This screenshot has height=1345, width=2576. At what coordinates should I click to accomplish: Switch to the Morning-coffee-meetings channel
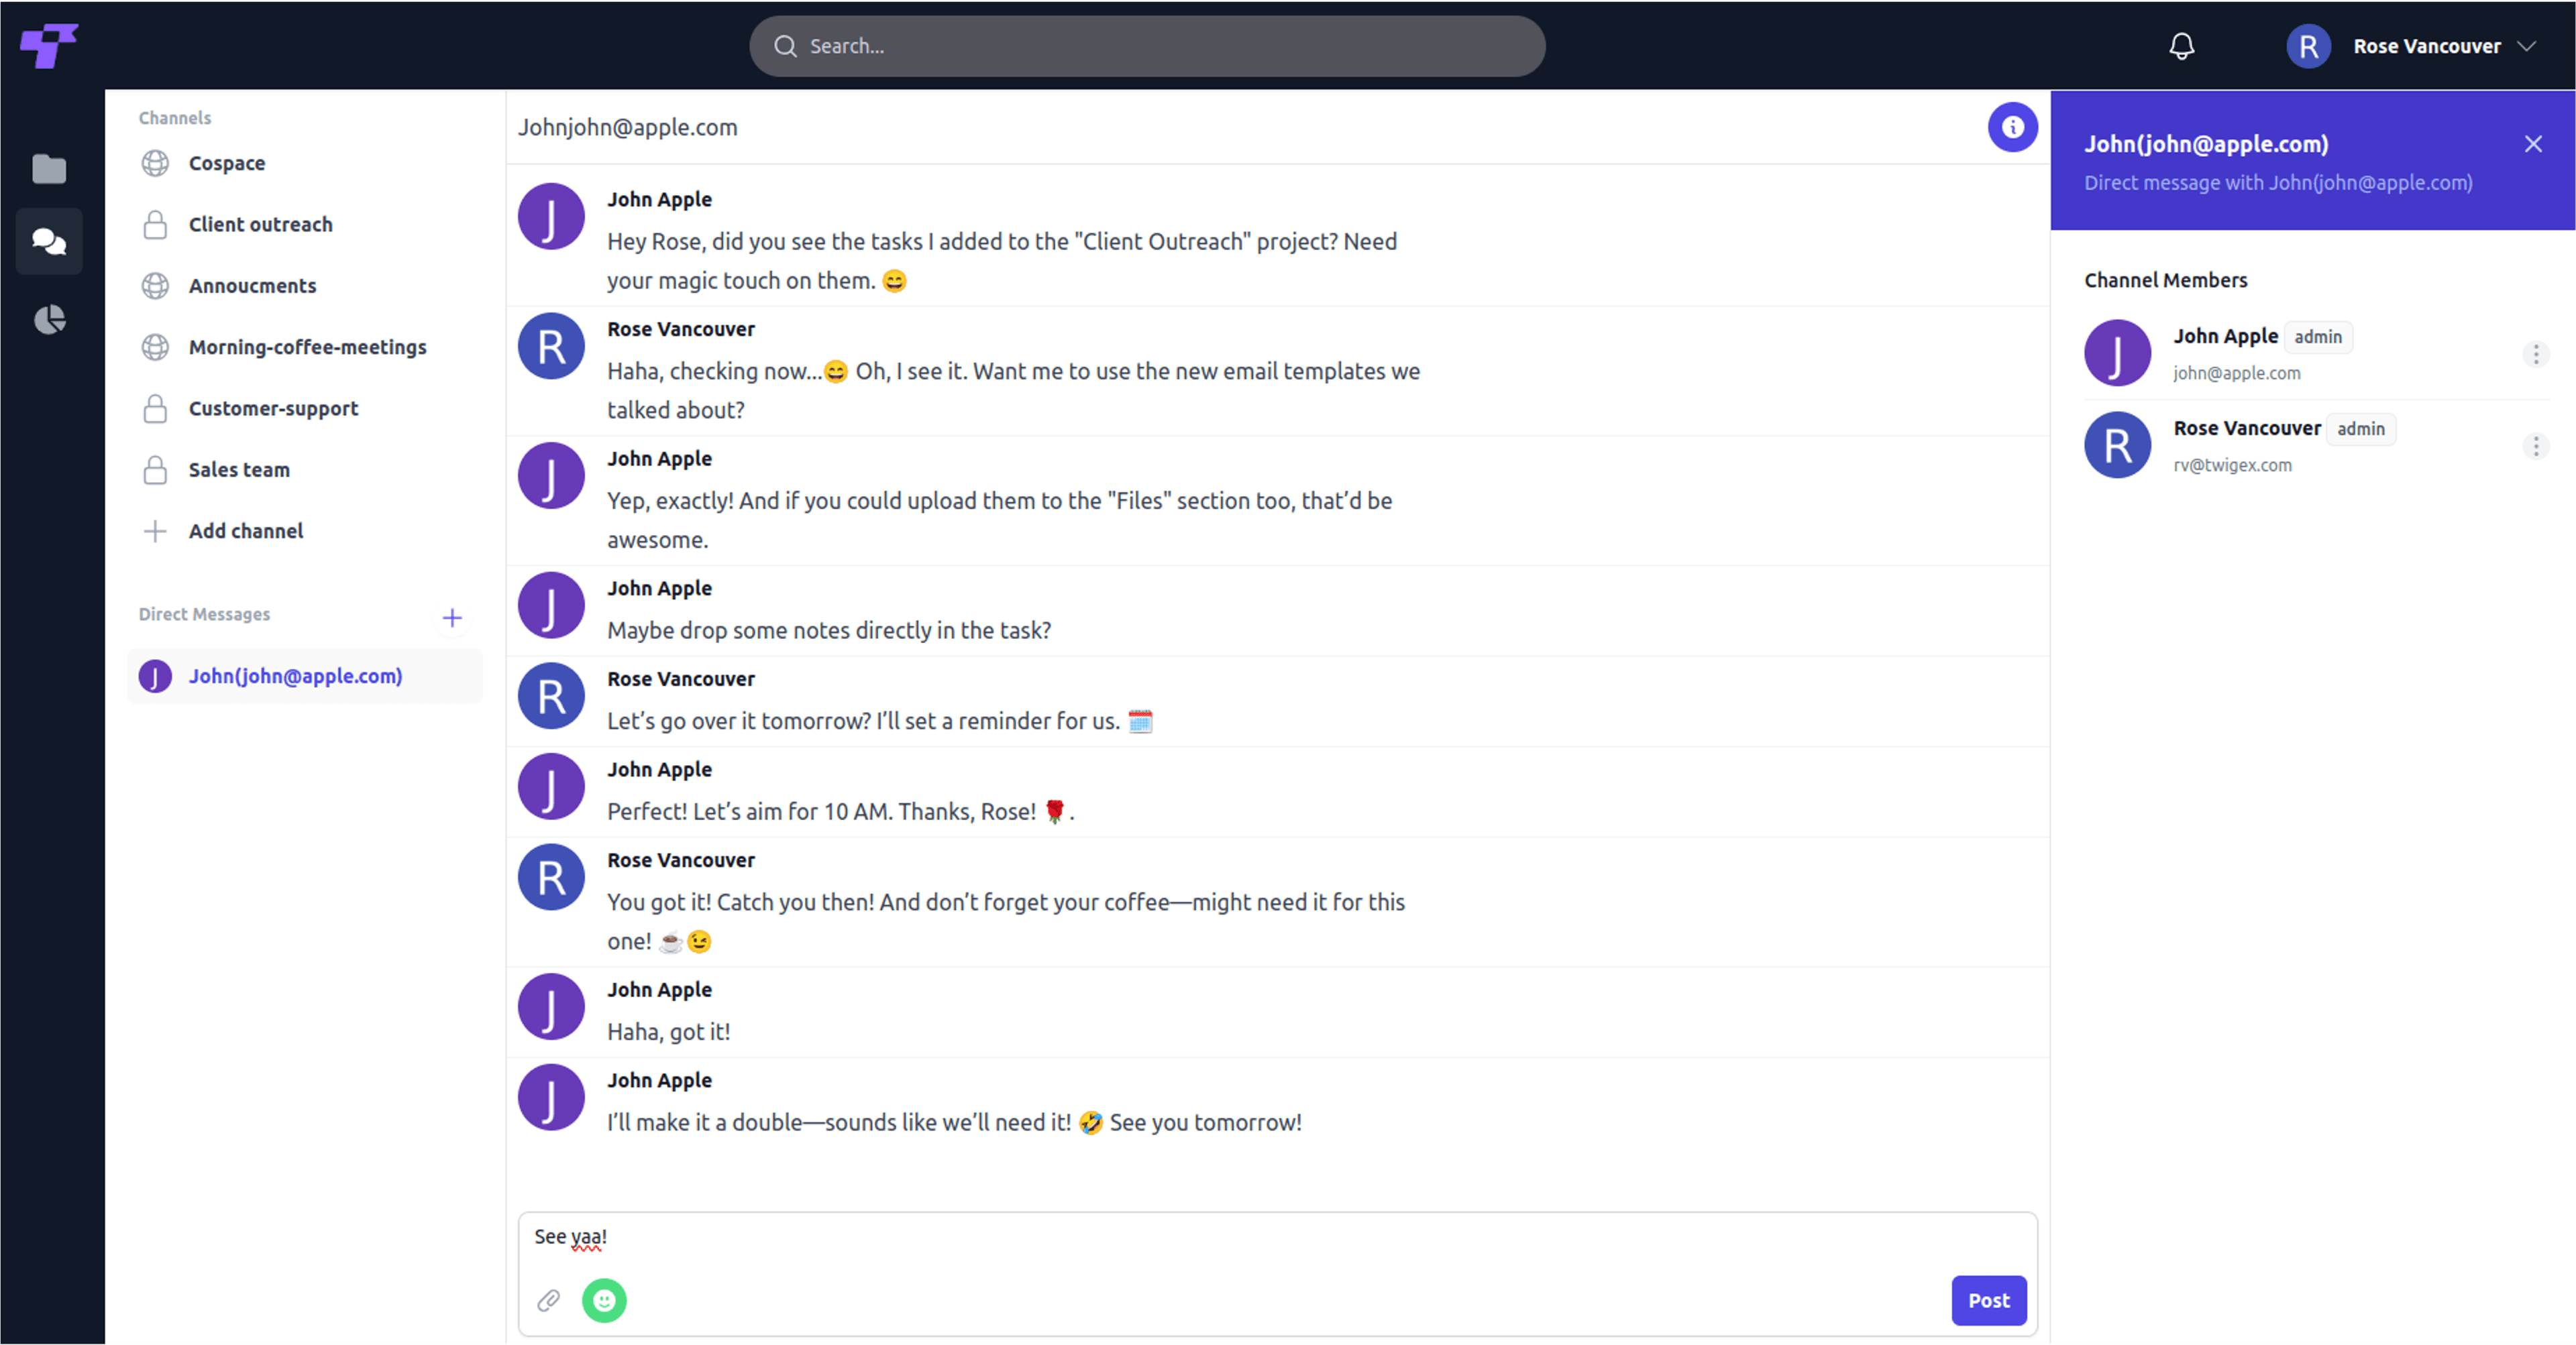(308, 347)
